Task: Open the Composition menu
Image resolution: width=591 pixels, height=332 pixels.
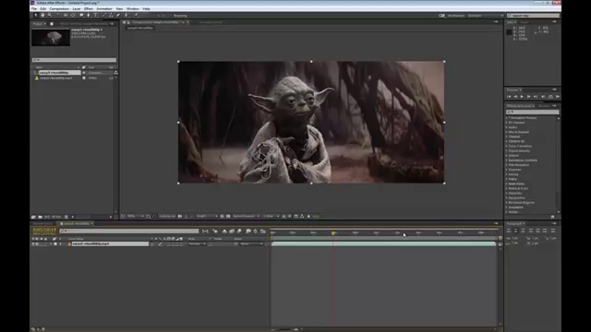Action: [x=59, y=9]
